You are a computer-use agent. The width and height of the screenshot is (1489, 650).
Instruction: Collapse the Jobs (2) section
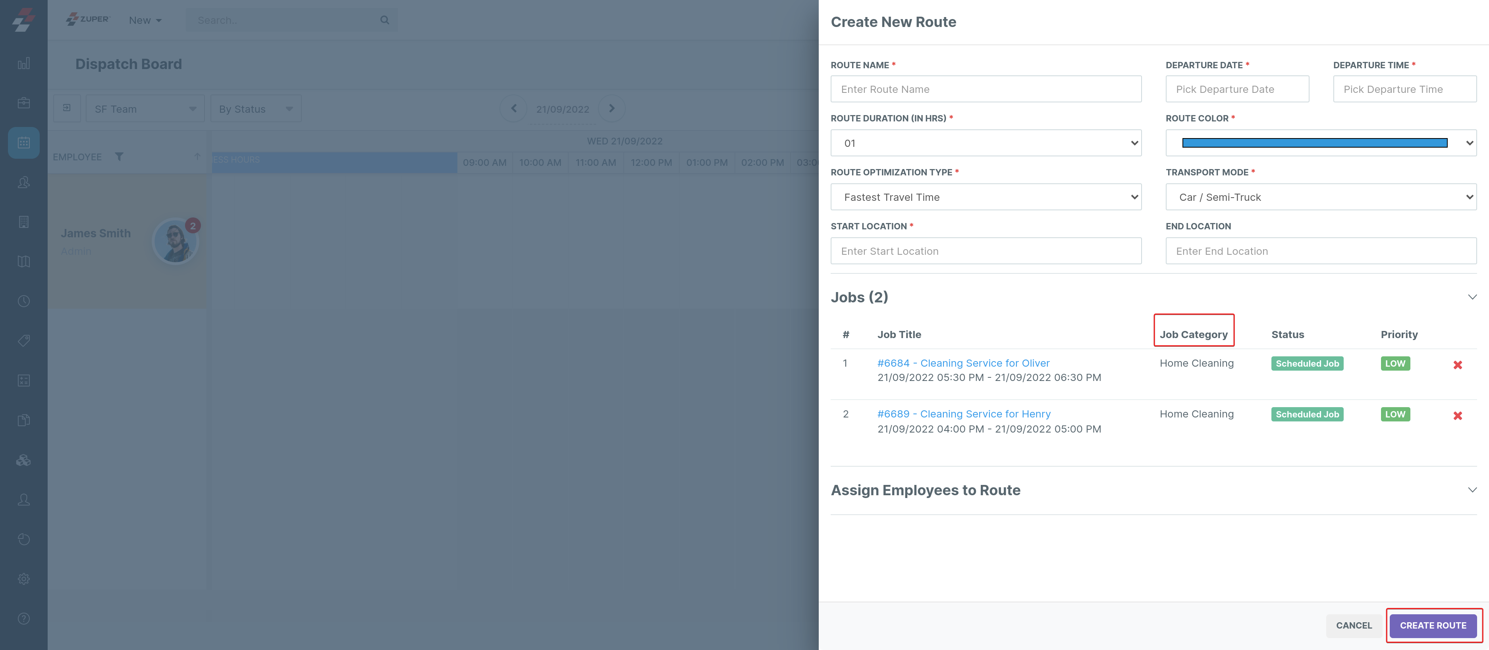1472,297
